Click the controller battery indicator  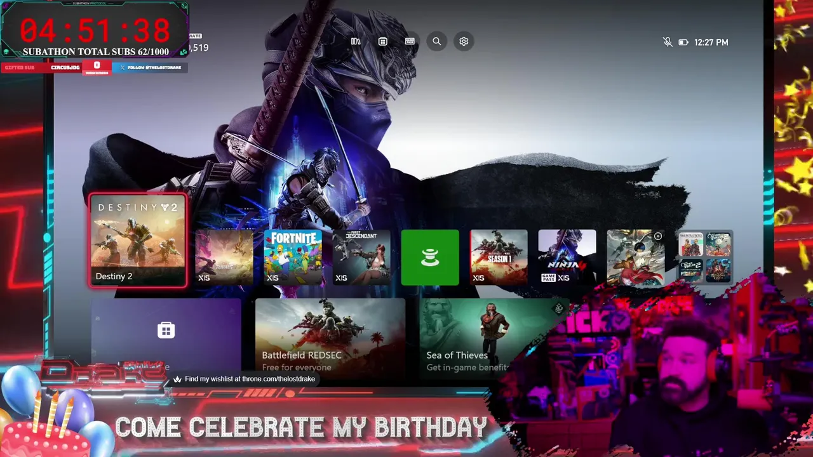(683, 43)
